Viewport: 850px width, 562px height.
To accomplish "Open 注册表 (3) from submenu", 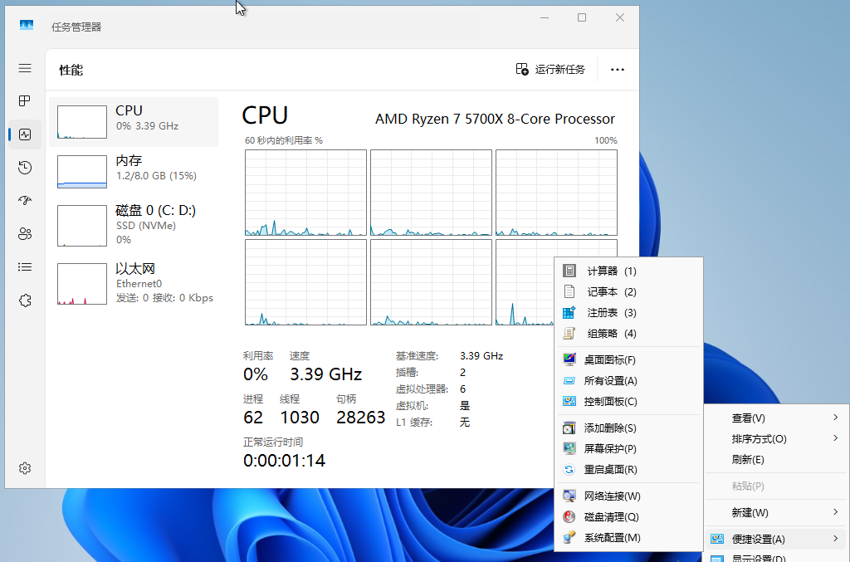I will [x=629, y=313].
